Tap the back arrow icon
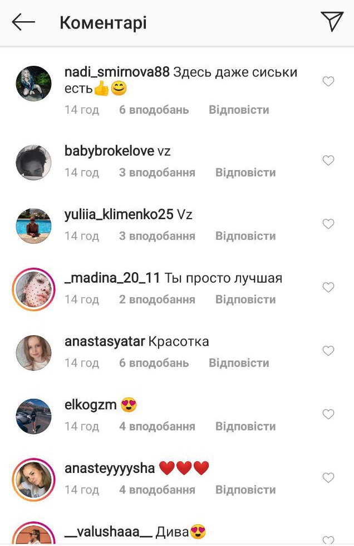 23,22
